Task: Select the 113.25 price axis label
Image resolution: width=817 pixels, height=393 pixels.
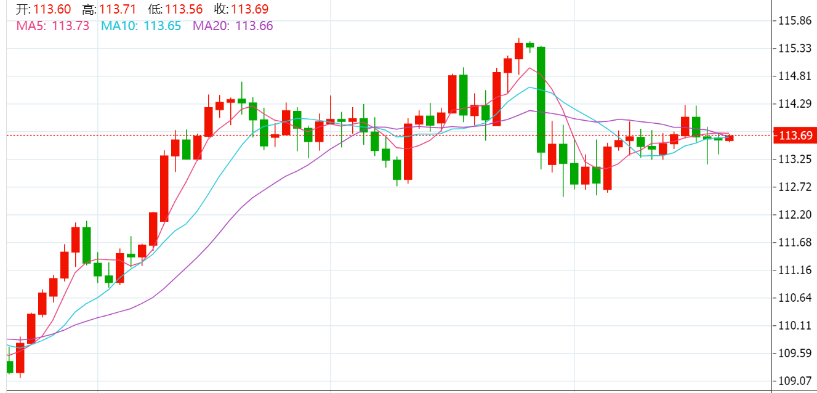Action: click(x=795, y=160)
